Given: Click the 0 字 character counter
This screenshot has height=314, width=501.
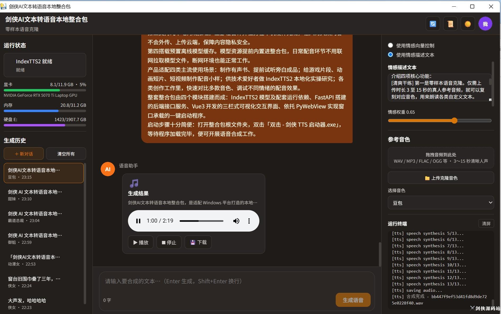Looking at the screenshot, I should tap(107, 300).
